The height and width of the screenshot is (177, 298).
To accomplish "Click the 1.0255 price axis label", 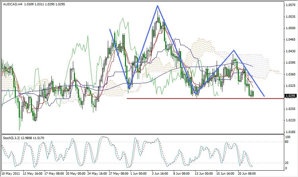I will coord(290,109).
